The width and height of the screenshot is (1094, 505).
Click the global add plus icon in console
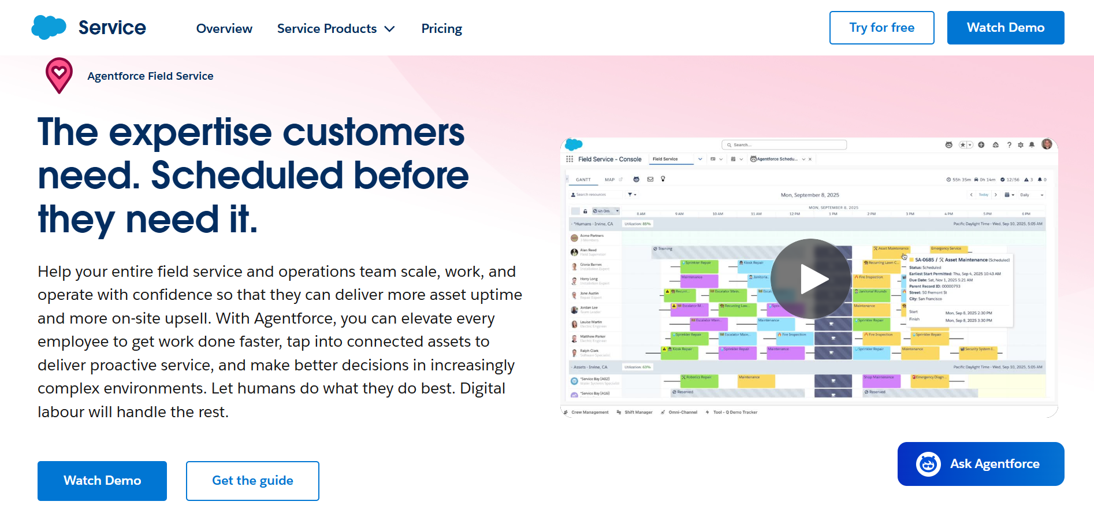(981, 144)
